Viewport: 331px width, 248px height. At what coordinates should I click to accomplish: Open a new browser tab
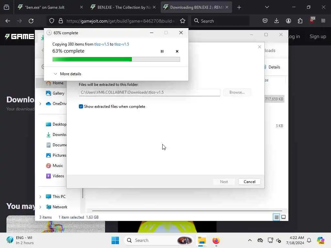(239, 7)
